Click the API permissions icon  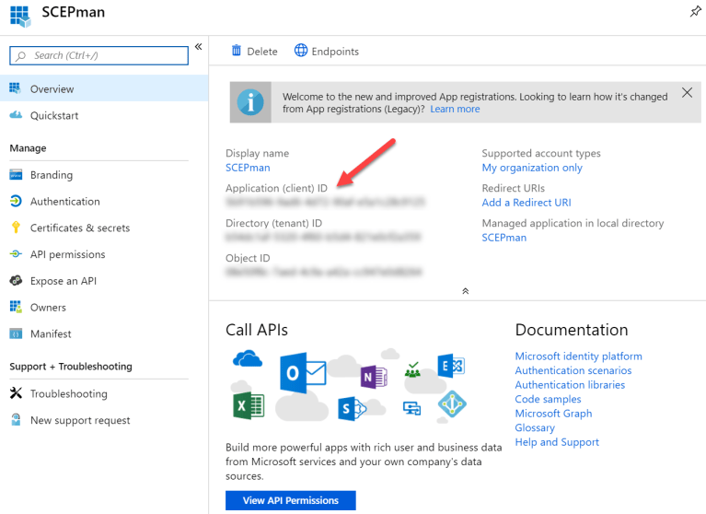point(16,254)
